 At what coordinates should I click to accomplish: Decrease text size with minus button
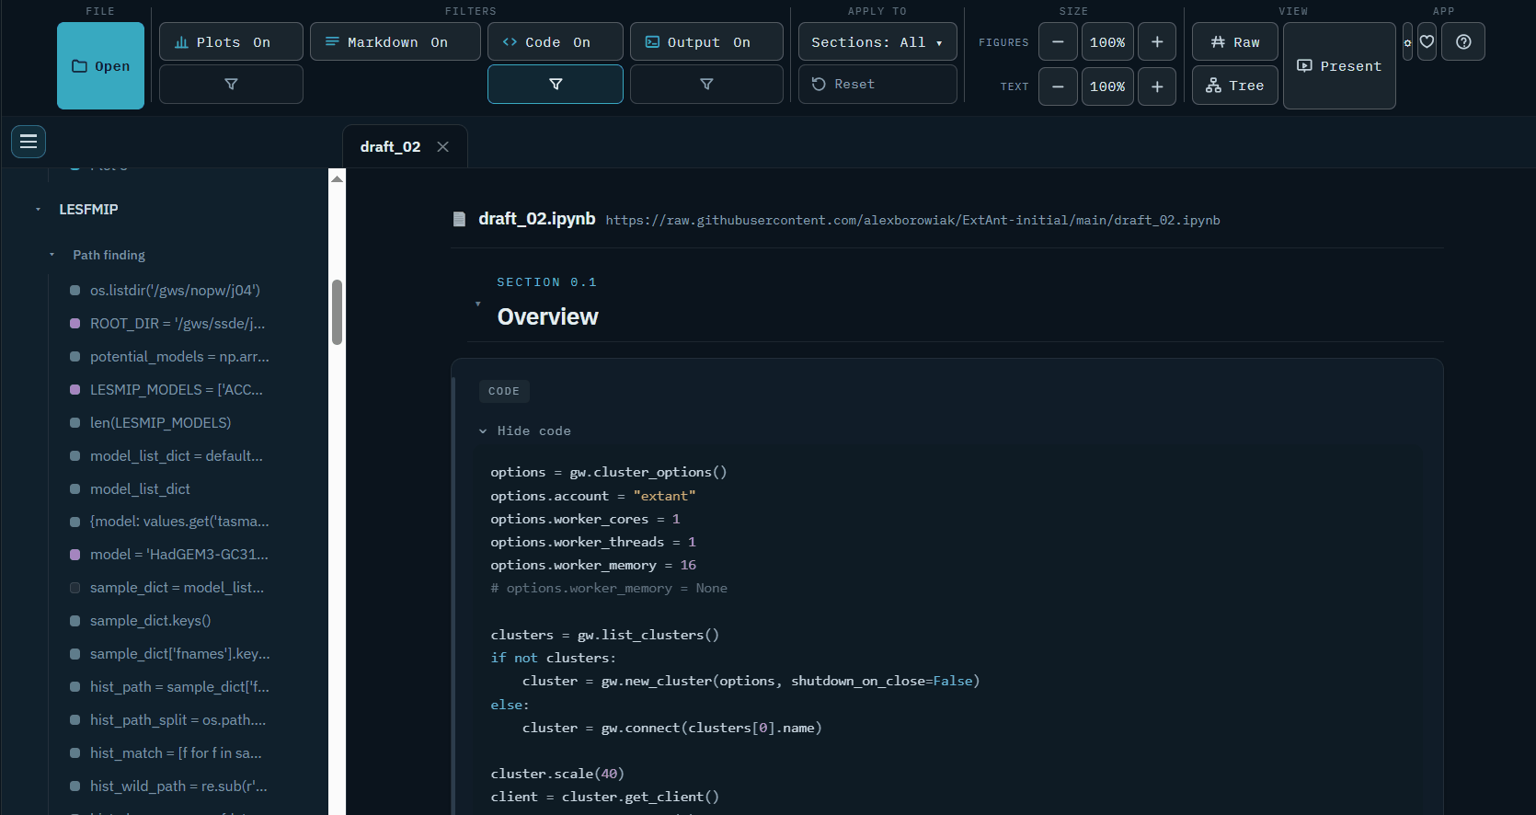pyautogui.click(x=1058, y=86)
